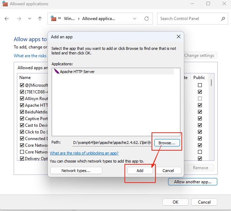231x211 pixels.
Task: Click the Back navigation arrow
Action: click(7, 19)
